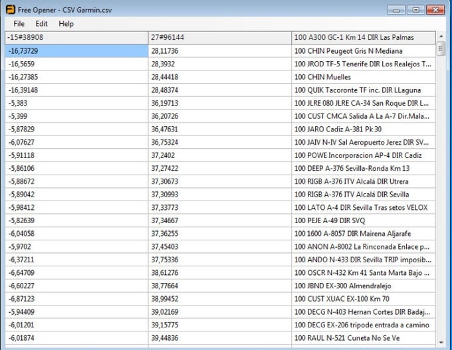Select cell 100 POWE Incorporacion AP-4 DIR Cadiz
The image size is (452, 350).
[x=364, y=155]
